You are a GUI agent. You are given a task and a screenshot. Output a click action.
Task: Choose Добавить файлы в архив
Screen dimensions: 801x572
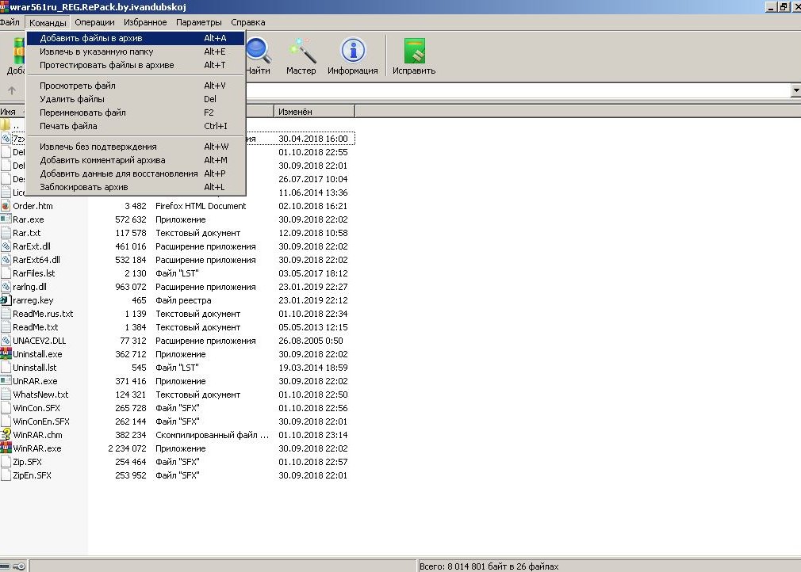click(x=136, y=38)
